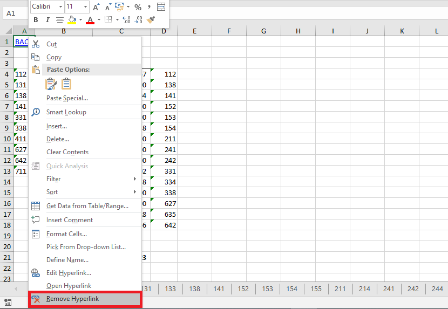This screenshot has height=309, width=448.
Task: Click the Decrease Decimal icon
Action: tap(138, 20)
